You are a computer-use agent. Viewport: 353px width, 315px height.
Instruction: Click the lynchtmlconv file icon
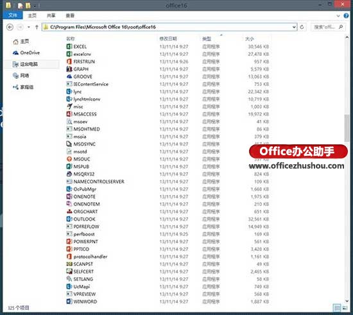pos(69,99)
